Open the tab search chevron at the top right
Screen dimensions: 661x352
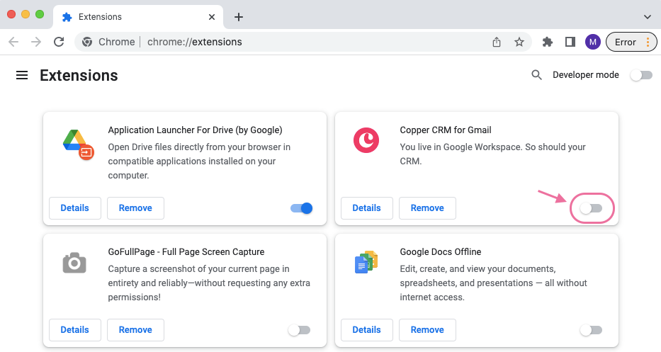tap(647, 17)
